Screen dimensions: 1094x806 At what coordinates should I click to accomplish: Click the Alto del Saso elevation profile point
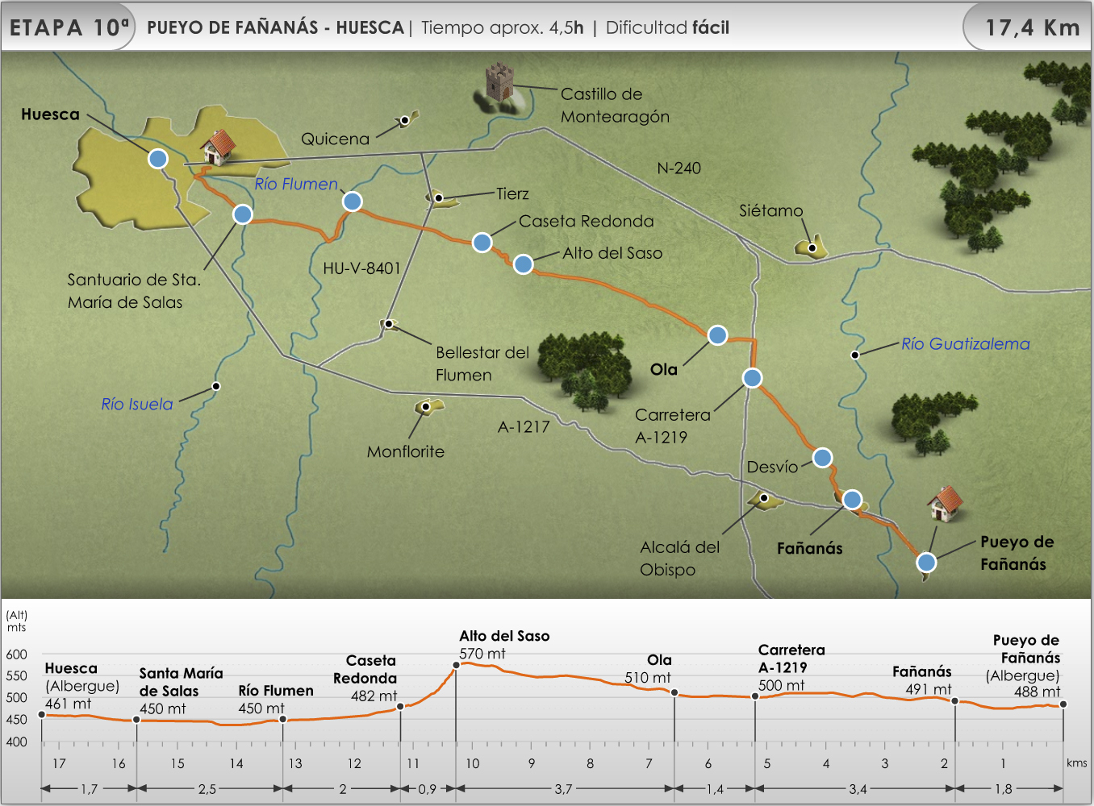(x=457, y=665)
